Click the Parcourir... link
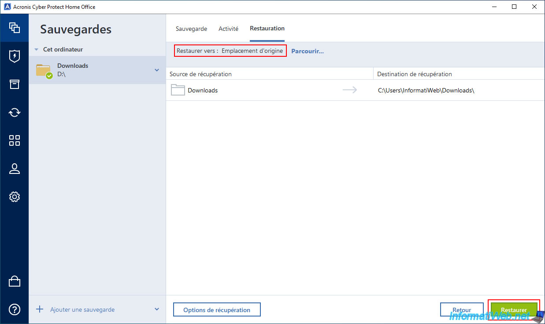The image size is (545, 324). coord(308,51)
